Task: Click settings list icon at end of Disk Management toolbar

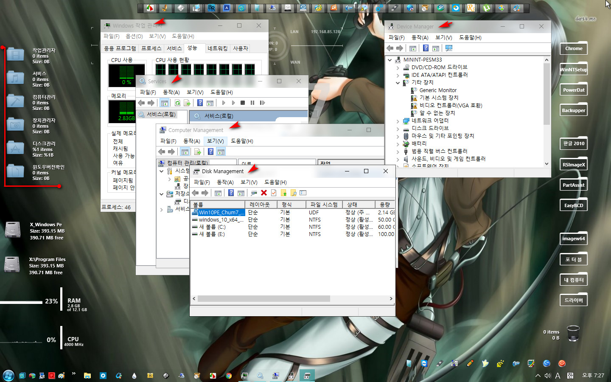Action: point(303,193)
